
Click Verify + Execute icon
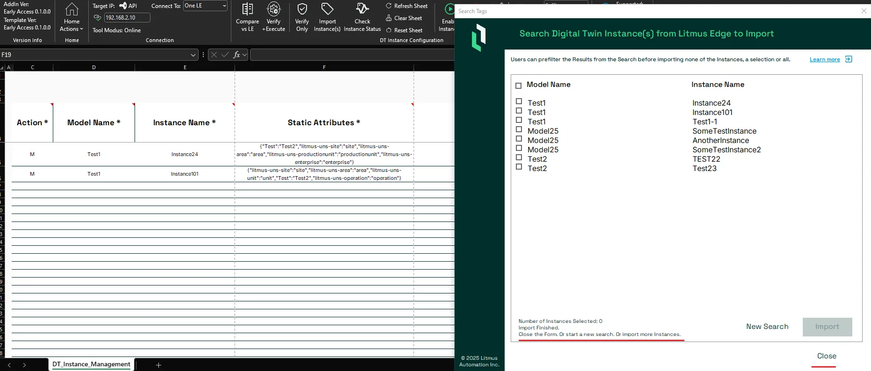[x=273, y=9]
